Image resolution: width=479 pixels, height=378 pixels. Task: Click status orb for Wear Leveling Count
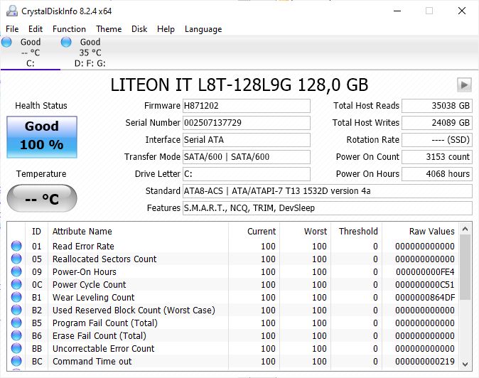click(x=16, y=297)
